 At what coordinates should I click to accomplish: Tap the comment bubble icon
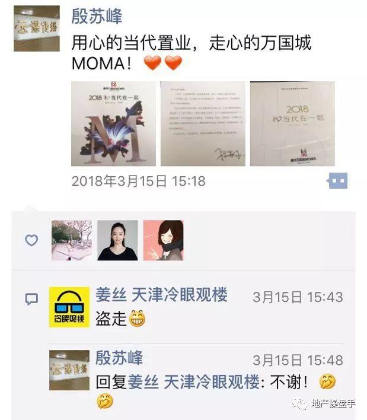pos(31,299)
